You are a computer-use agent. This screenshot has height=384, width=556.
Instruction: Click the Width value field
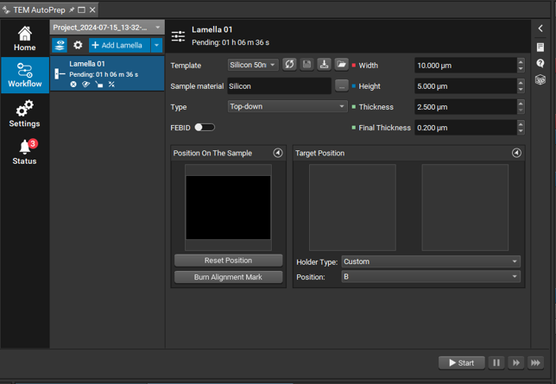point(464,66)
